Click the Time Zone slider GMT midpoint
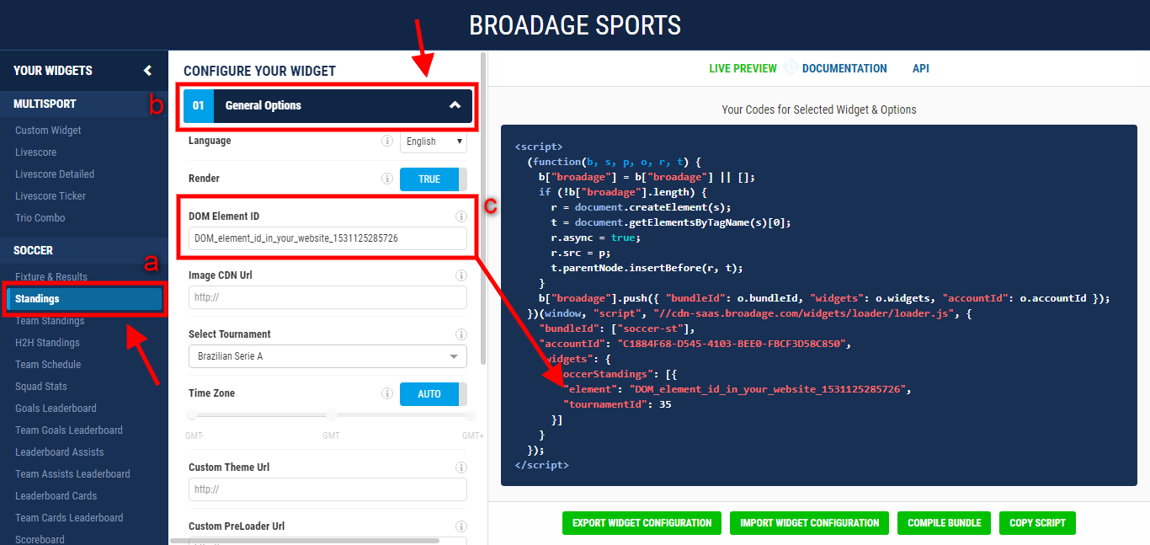Image resolution: width=1150 pixels, height=545 pixels. 332,414
